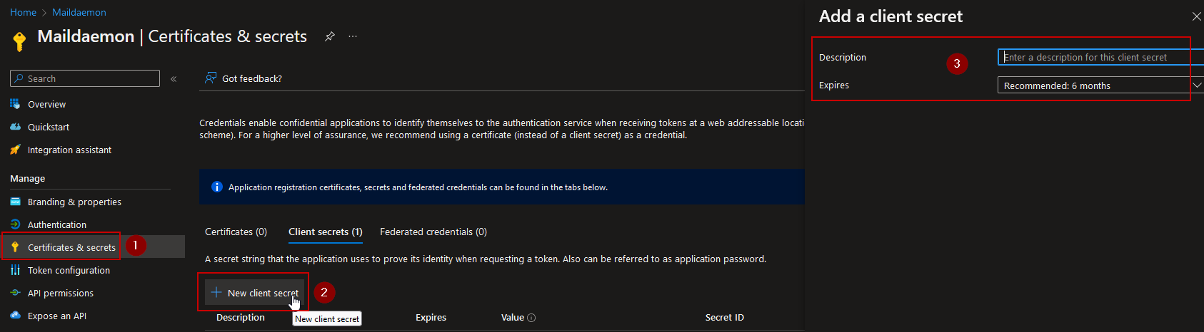Click the API permissions icon
Image resolution: width=1204 pixels, height=332 pixels.
click(15, 293)
